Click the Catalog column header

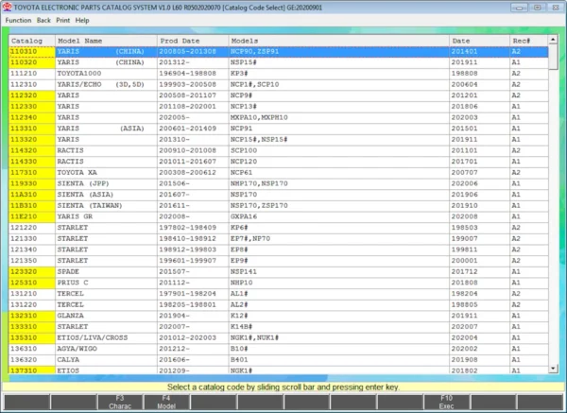pos(30,42)
